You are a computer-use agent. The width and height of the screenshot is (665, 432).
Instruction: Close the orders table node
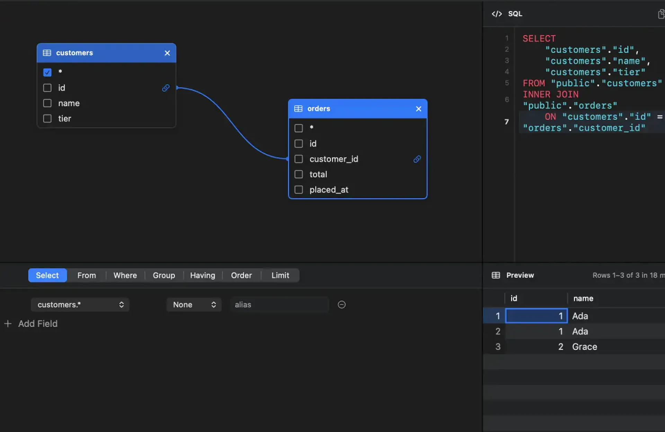click(x=418, y=109)
